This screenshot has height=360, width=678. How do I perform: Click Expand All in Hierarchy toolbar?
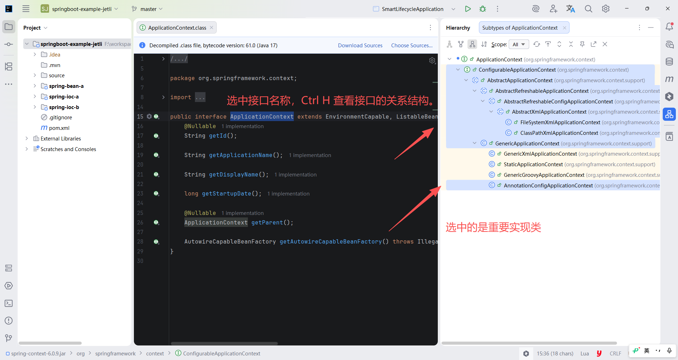pos(559,44)
